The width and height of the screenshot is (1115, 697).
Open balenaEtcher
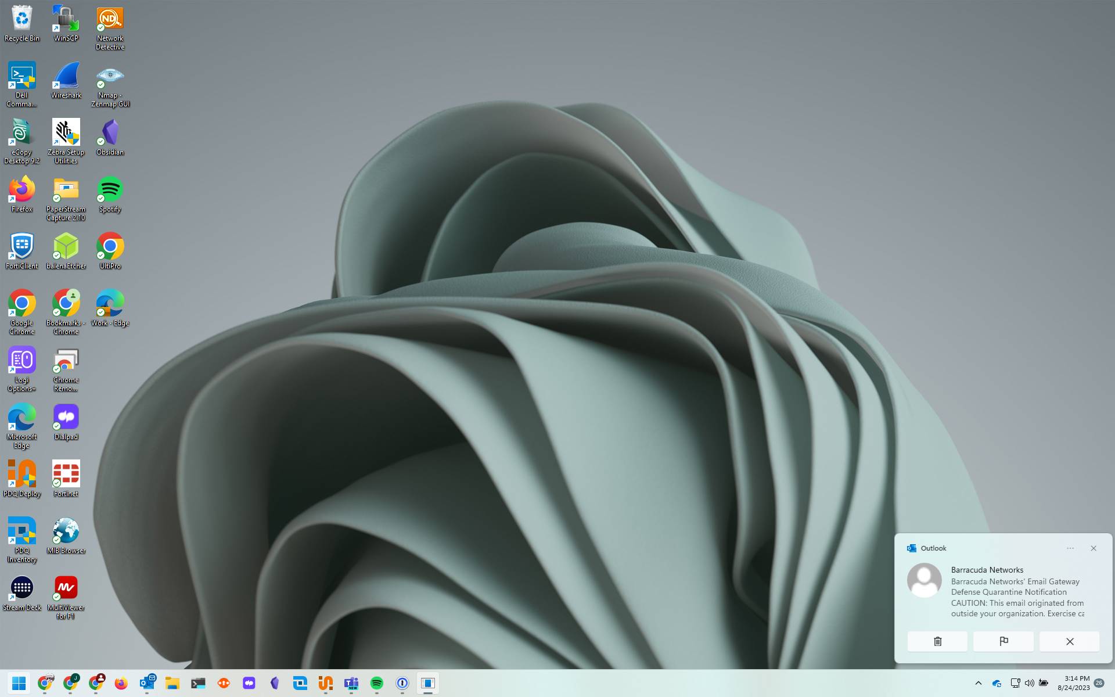pos(66,247)
